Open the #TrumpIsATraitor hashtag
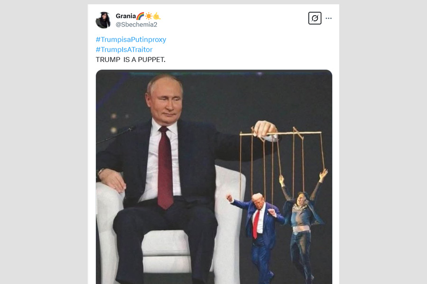 pos(124,49)
